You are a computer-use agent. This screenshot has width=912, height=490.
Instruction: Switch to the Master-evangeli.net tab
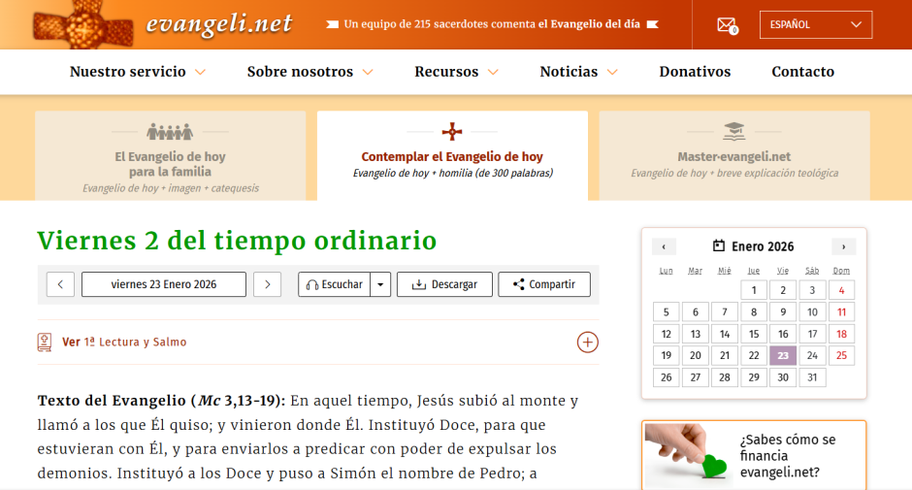click(x=734, y=156)
